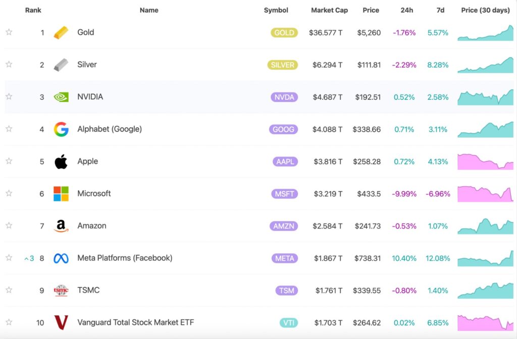
Task: Click the Gold bar icon
Action: coord(62,32)
